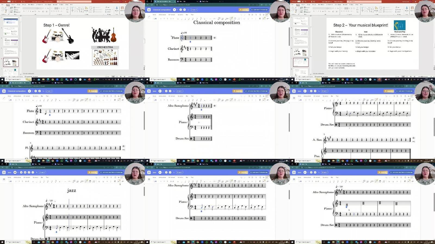Add a measure after the single Alto Saxophone bar
Image resolution: width=435 pixels, height=244 pixels.
click(x=215, y=106)
